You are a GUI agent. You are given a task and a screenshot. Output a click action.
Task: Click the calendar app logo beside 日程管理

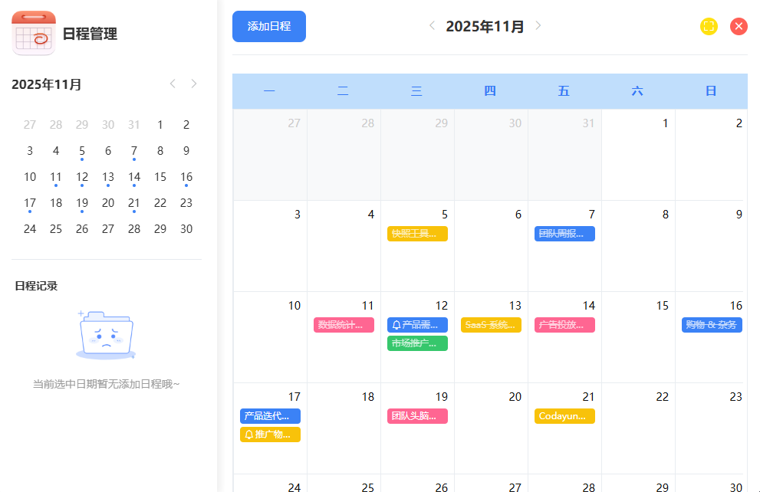click(34, 34)
